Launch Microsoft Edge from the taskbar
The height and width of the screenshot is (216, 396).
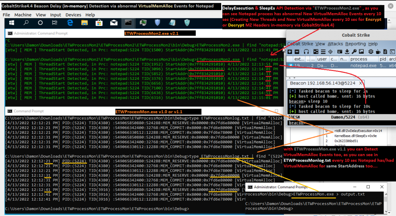click(70, 23)
